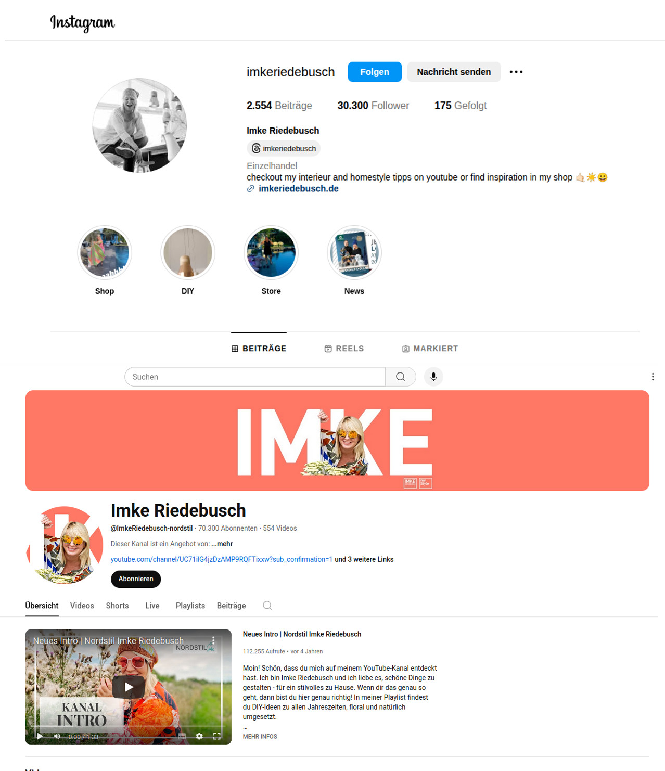Image resolution: width=665 pixels, height=771 pixels.
Task: Open YouTube settings three-dot menu
Action: pos(653,377)
